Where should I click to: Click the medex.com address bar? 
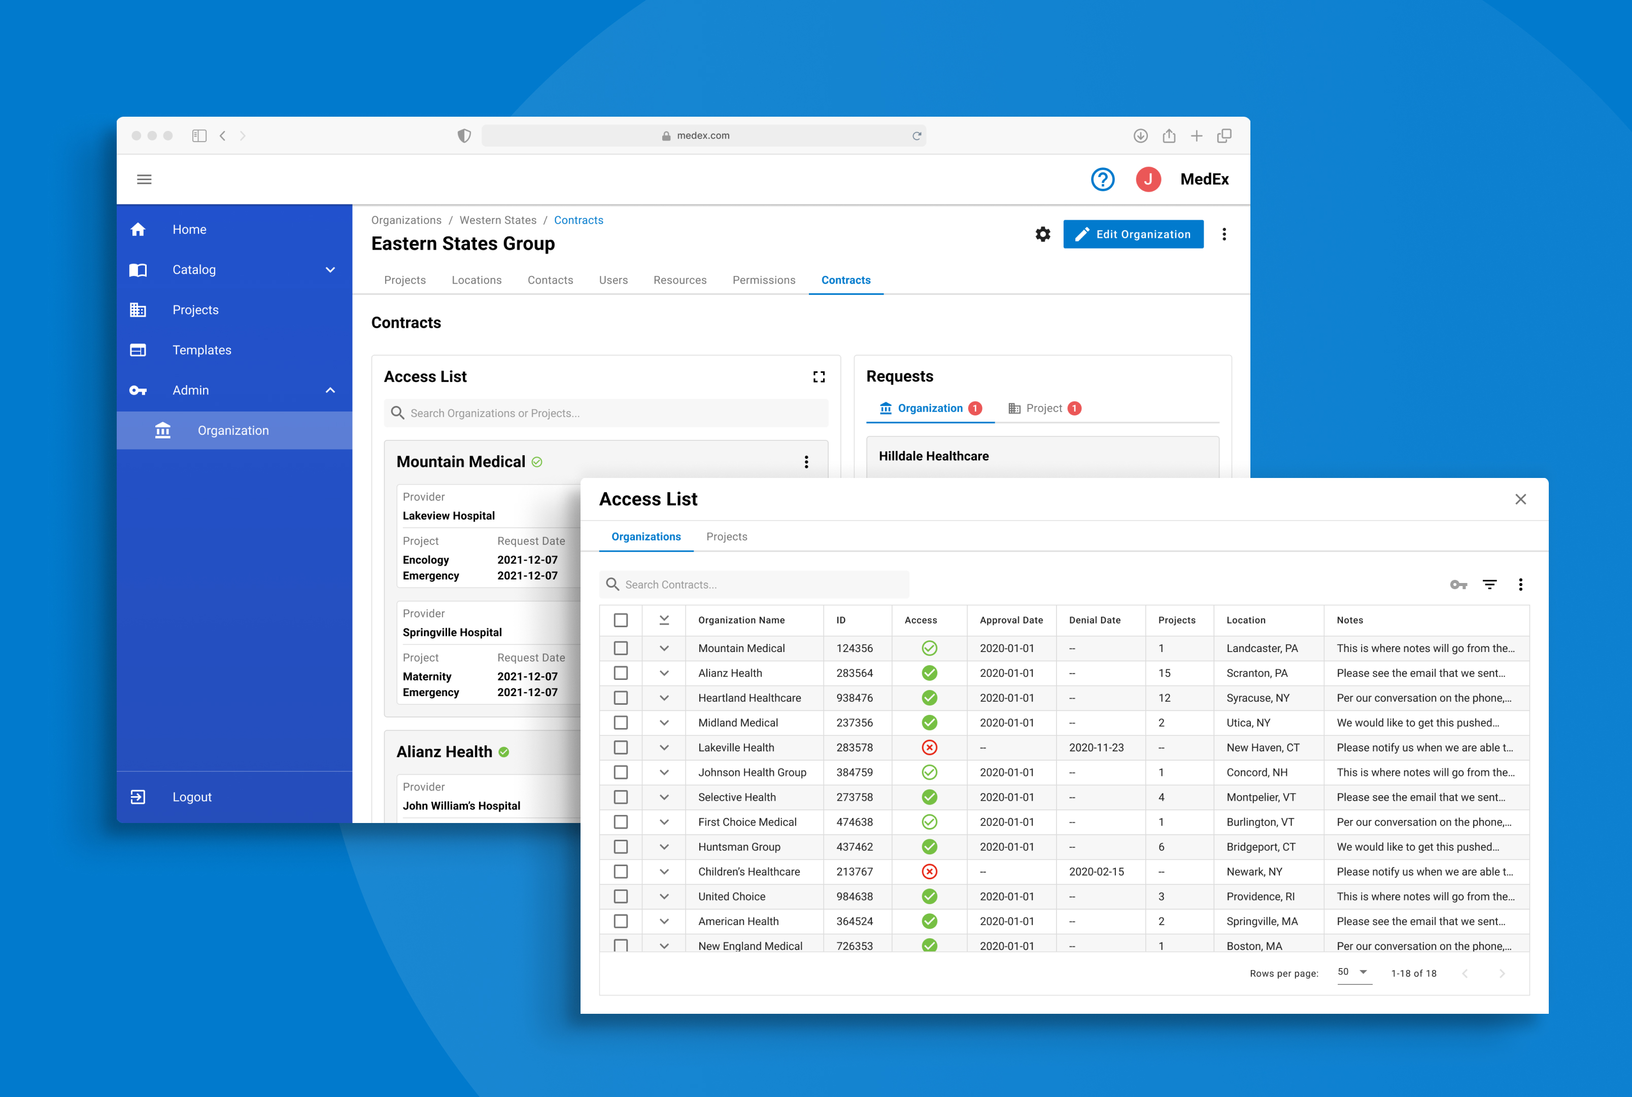[x=703, y=135]
